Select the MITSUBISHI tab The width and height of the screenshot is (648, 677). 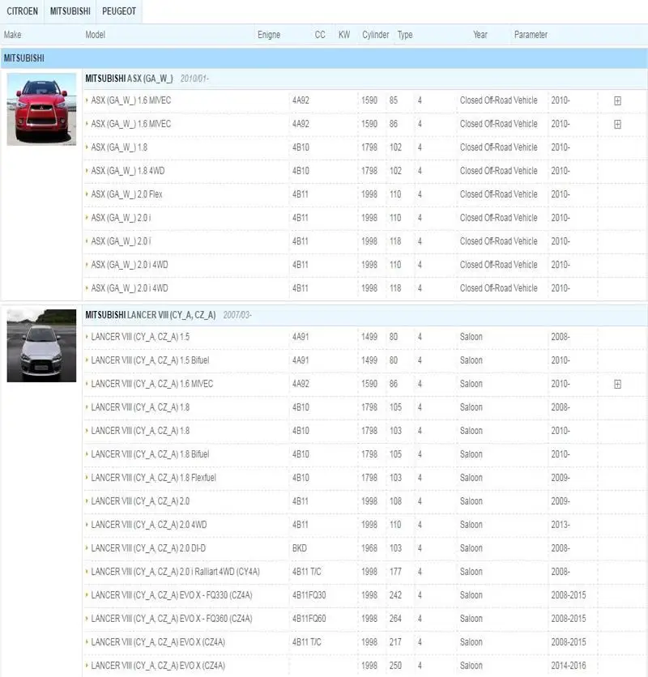click(x=70, y=11)
